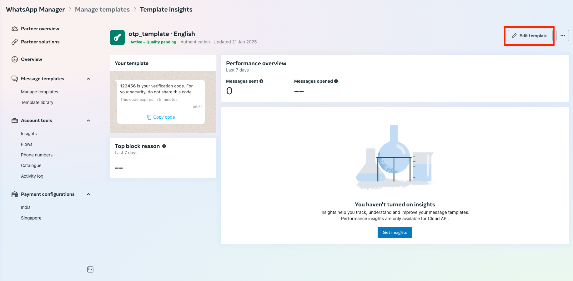Click the Top block reason info icon
The image size is (573, 281).
[164, 146]
